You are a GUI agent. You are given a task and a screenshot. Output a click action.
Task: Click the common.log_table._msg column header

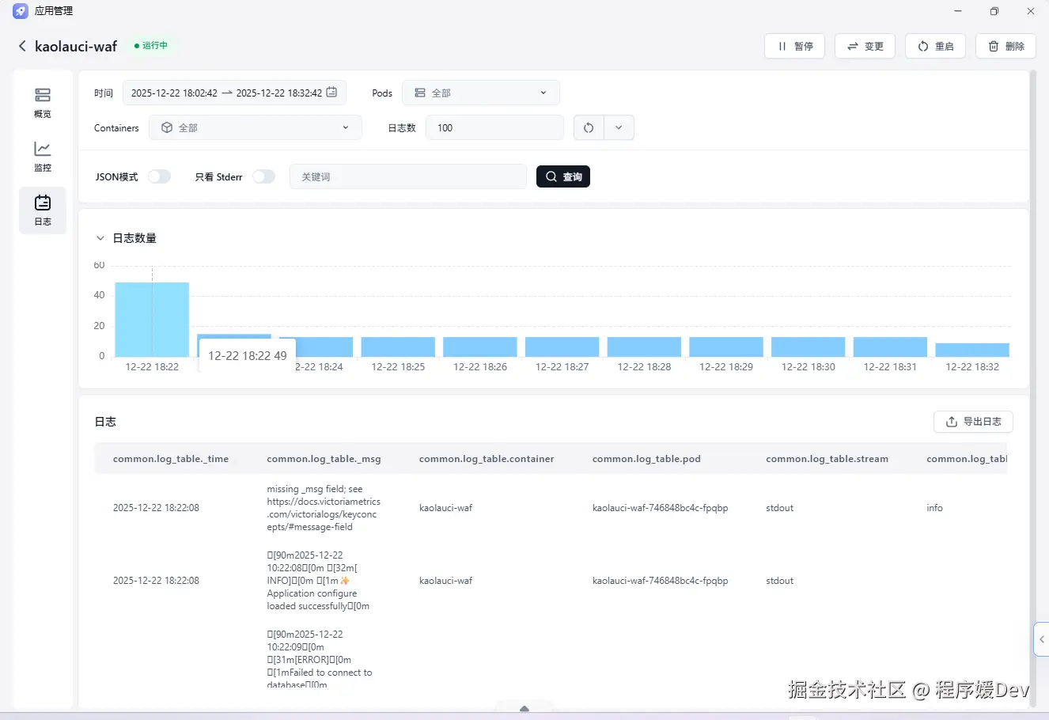(324, 459)
